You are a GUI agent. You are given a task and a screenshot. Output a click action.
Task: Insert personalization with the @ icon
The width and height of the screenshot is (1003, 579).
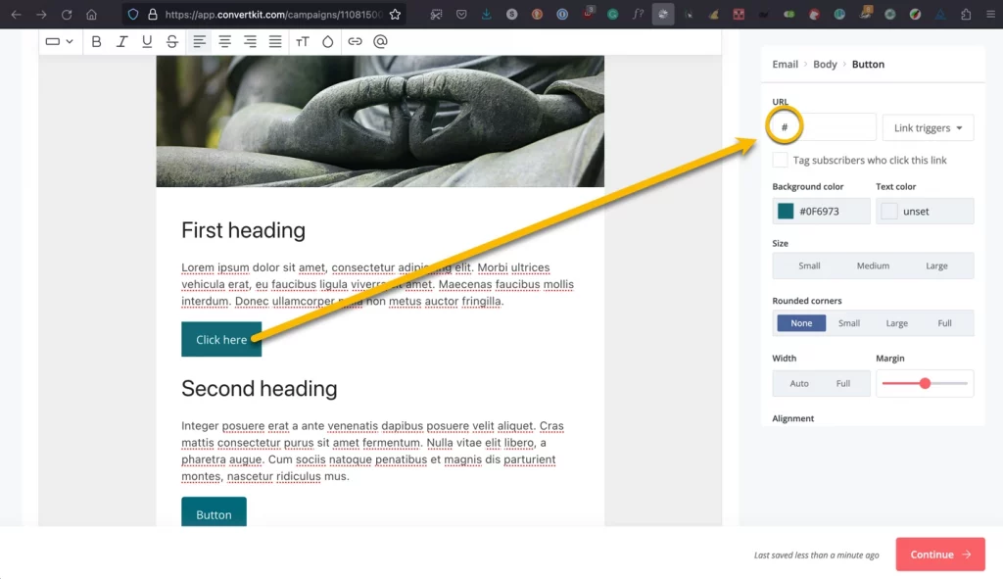(x=380, y=41)
